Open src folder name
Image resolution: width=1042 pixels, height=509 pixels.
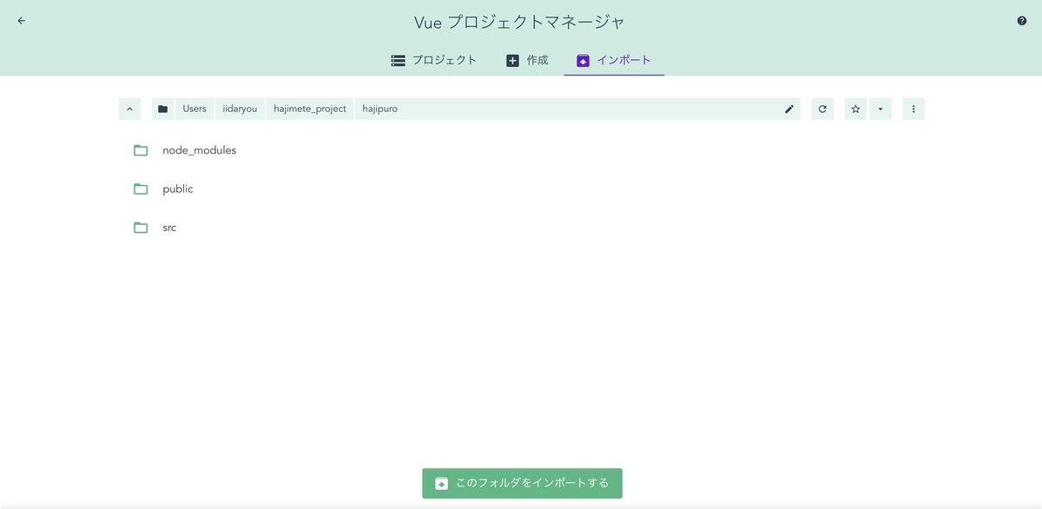point(169,228)
